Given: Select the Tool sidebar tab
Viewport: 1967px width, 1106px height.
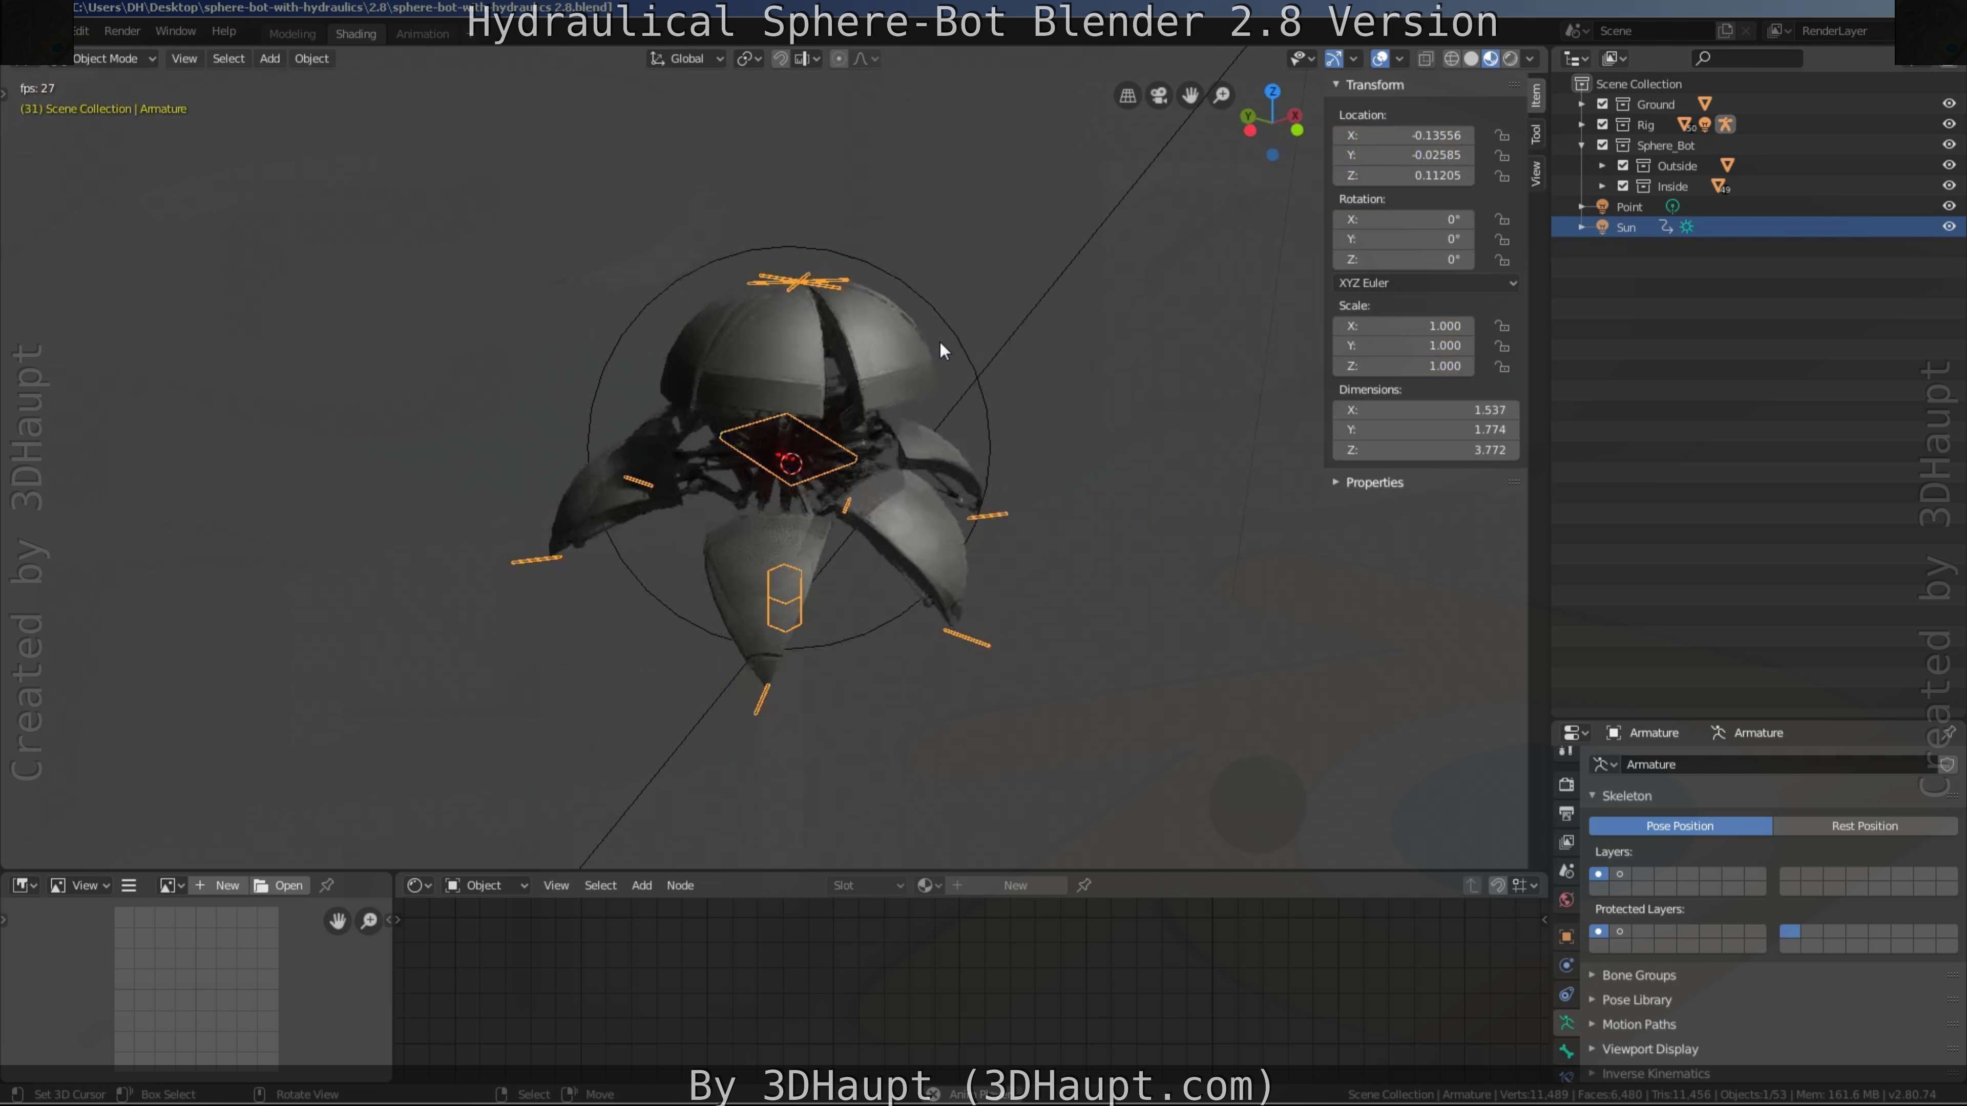Looking at the screenshot, I should 1536,134.
